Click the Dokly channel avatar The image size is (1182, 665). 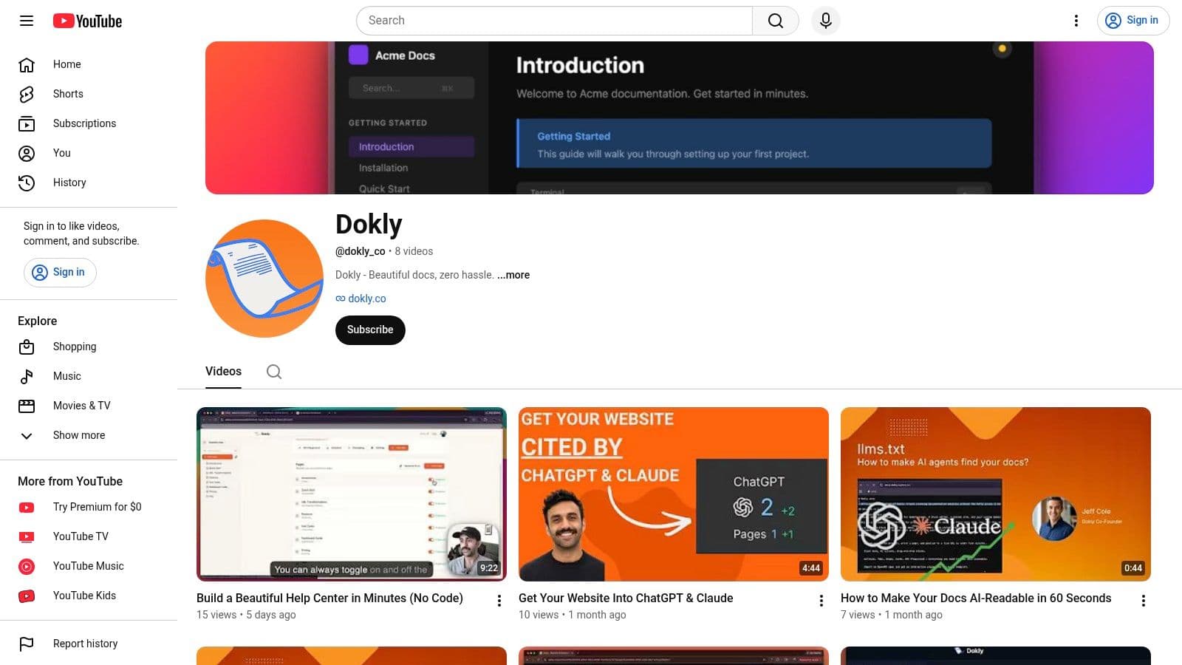pyautogui.click(x=264, y=279)
